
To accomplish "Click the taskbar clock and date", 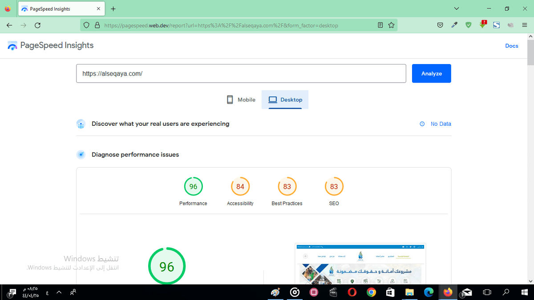I will (x=30, y=292).
